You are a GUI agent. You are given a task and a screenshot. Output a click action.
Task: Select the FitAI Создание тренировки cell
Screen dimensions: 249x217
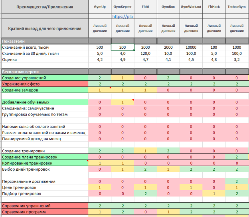(145, 151)
